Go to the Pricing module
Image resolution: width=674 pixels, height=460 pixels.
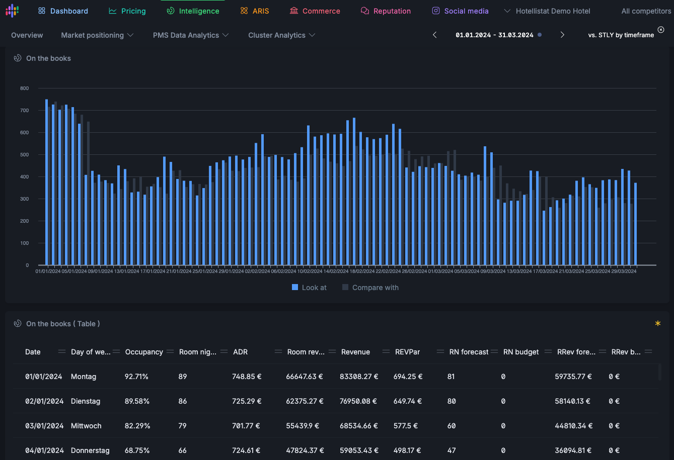click(127, 11)
